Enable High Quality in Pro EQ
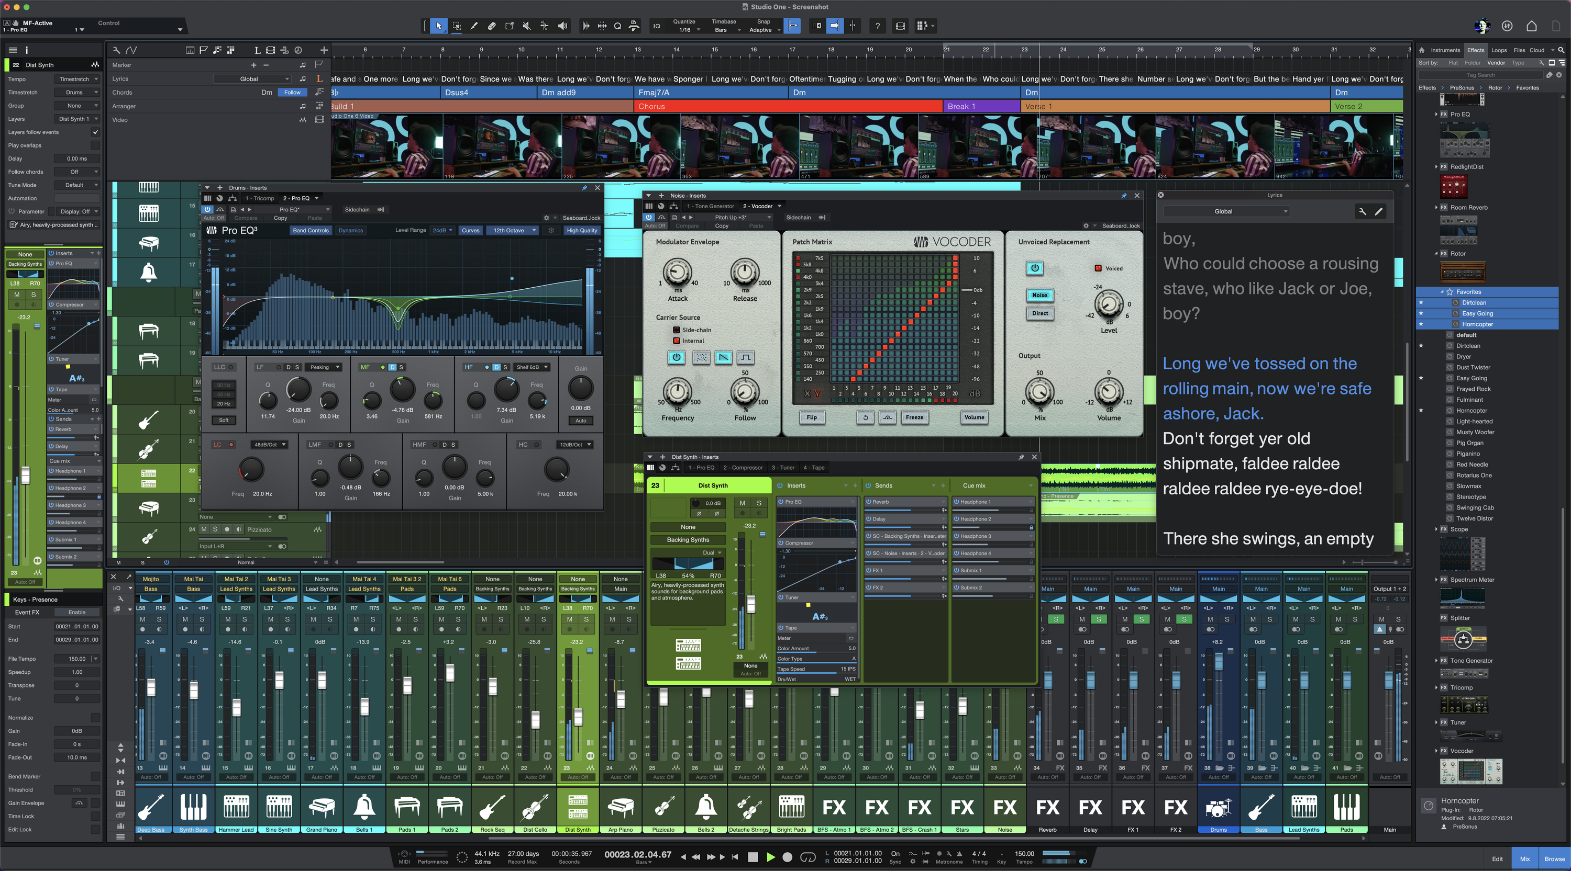This screenshot has width=1571, height=871. pyautogui.click(x=581, y=230)
